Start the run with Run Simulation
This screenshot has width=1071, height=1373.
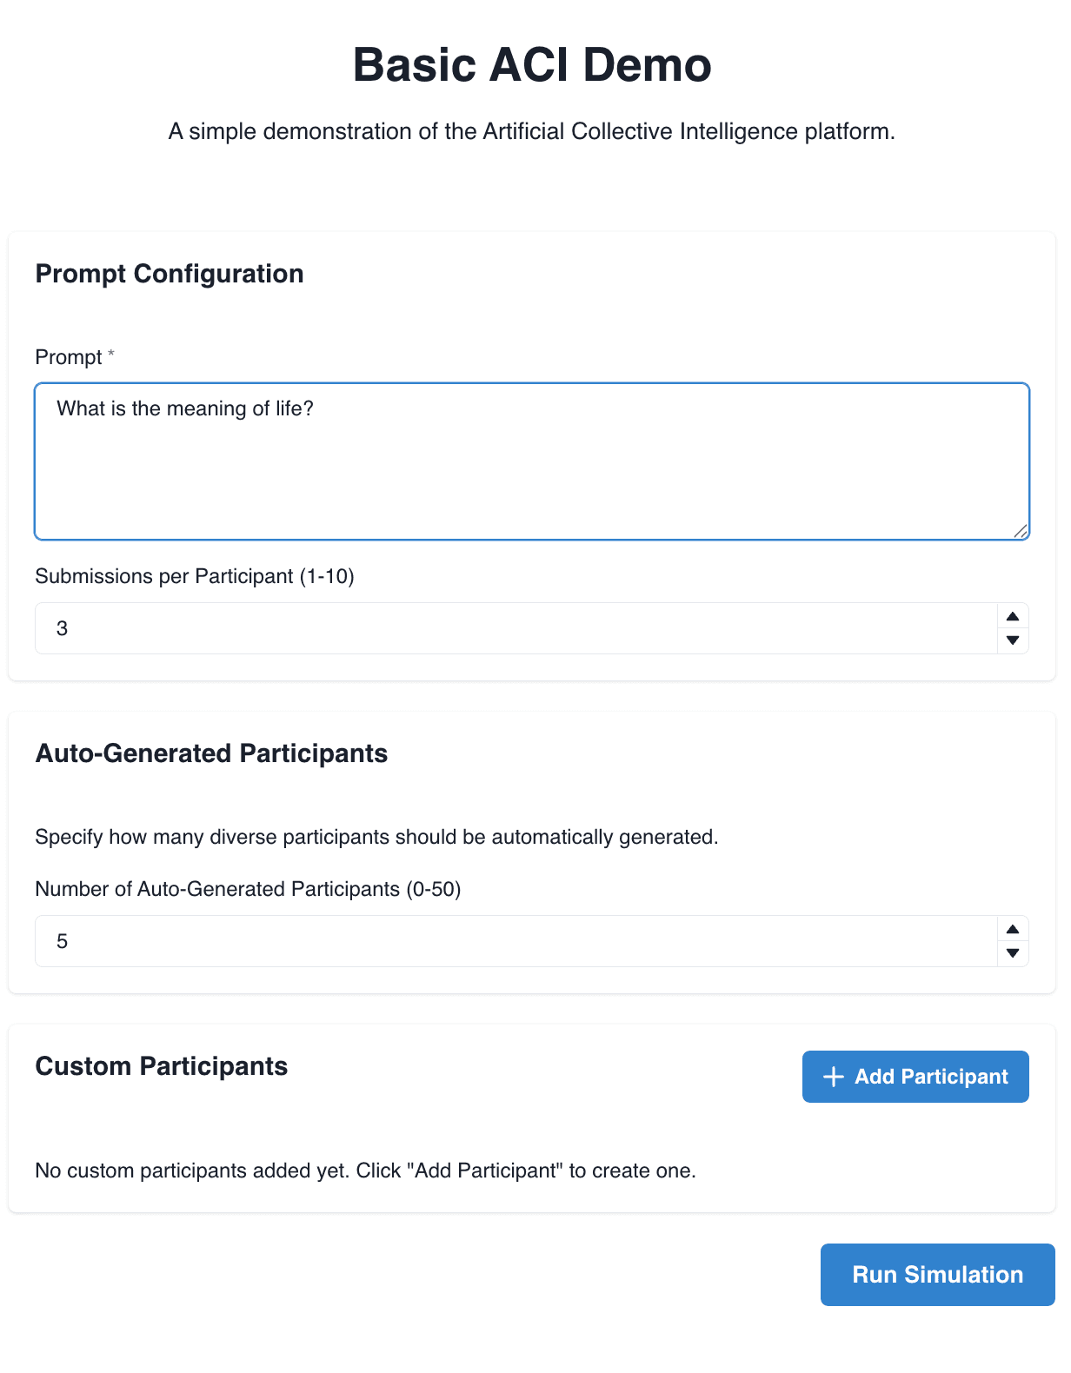(937, 1275)
